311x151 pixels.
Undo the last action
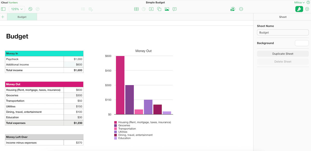(30, 9)
